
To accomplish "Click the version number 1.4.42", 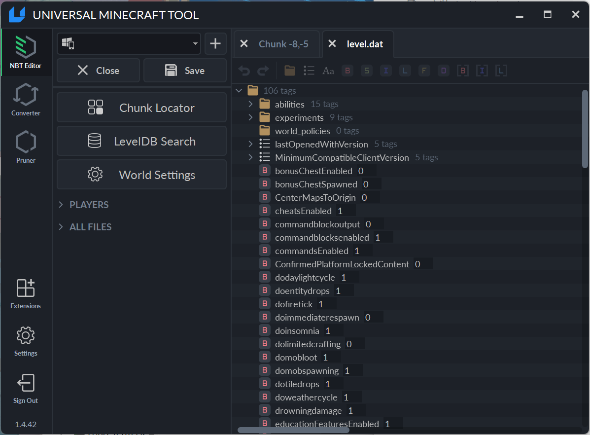I will coord(26,425).
